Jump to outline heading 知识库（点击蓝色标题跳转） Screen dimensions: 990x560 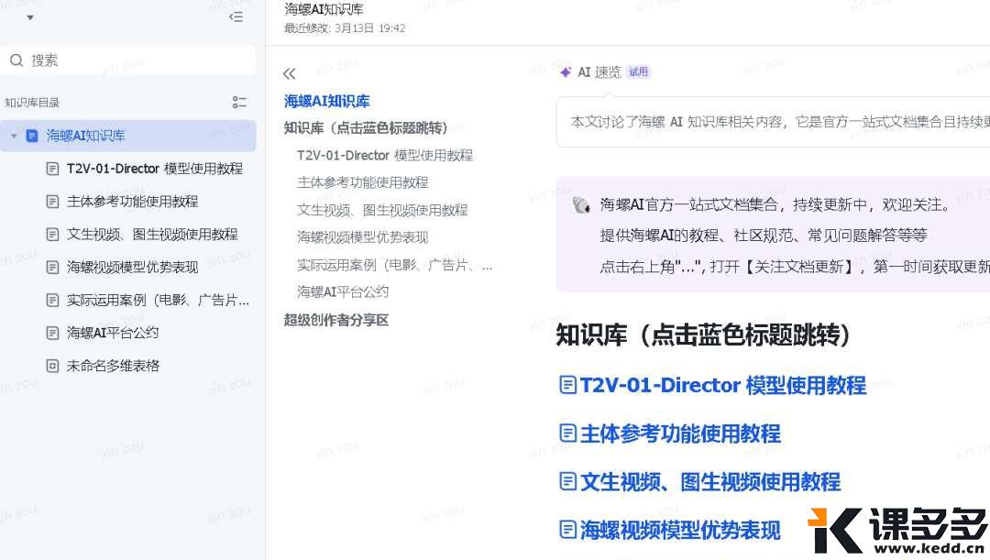coord(366,128)
